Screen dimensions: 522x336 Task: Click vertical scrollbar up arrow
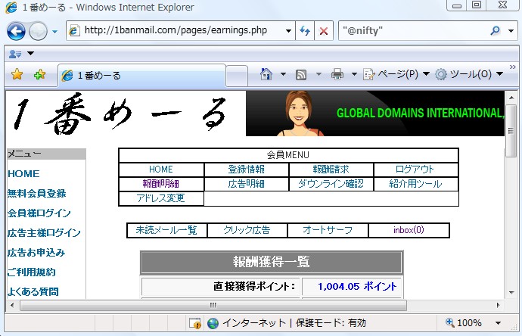click(511, 98)
